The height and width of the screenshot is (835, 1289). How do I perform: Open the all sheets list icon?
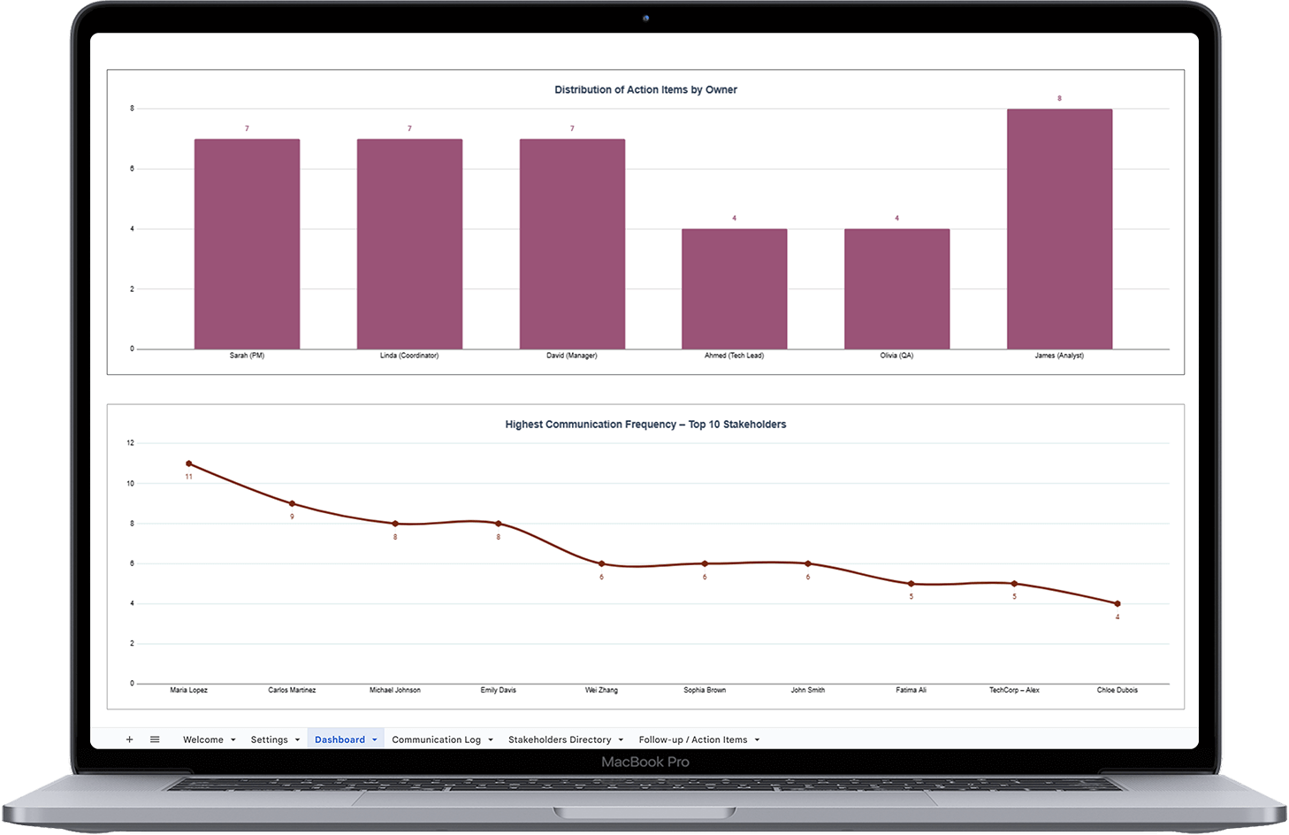point(155,739)
